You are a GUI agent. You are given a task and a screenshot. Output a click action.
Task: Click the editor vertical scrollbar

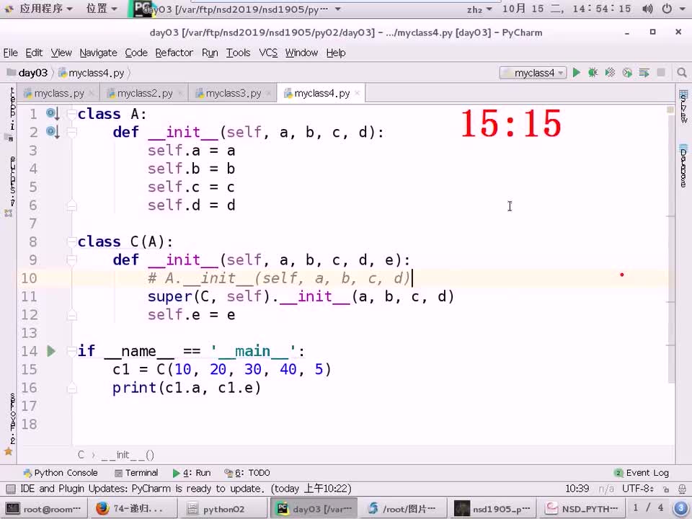tap(670, 245)
